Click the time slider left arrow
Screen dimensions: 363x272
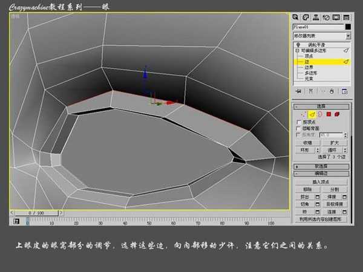pyautogui.click(x=12, y=213)
